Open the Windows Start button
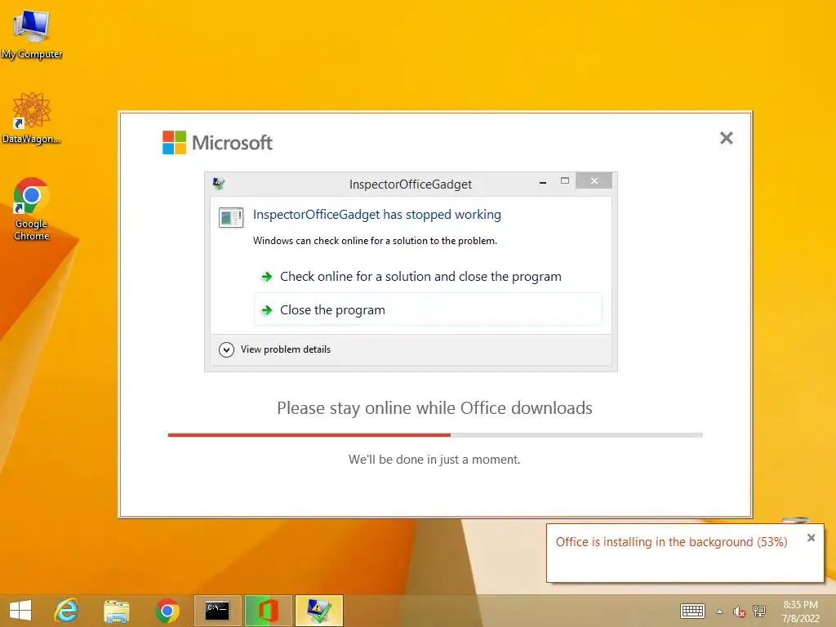 click(20, 611)
